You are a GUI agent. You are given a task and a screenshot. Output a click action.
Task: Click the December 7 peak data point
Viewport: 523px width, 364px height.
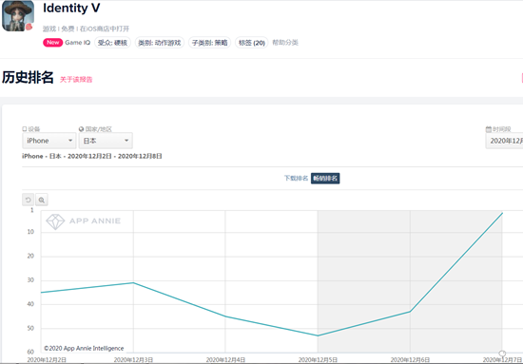[x=502, y=213]
